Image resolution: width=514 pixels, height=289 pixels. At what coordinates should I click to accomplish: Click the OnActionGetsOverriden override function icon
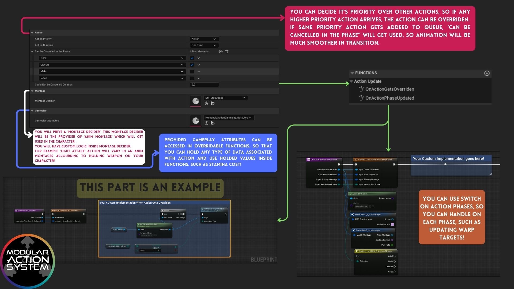coord(361,89)
